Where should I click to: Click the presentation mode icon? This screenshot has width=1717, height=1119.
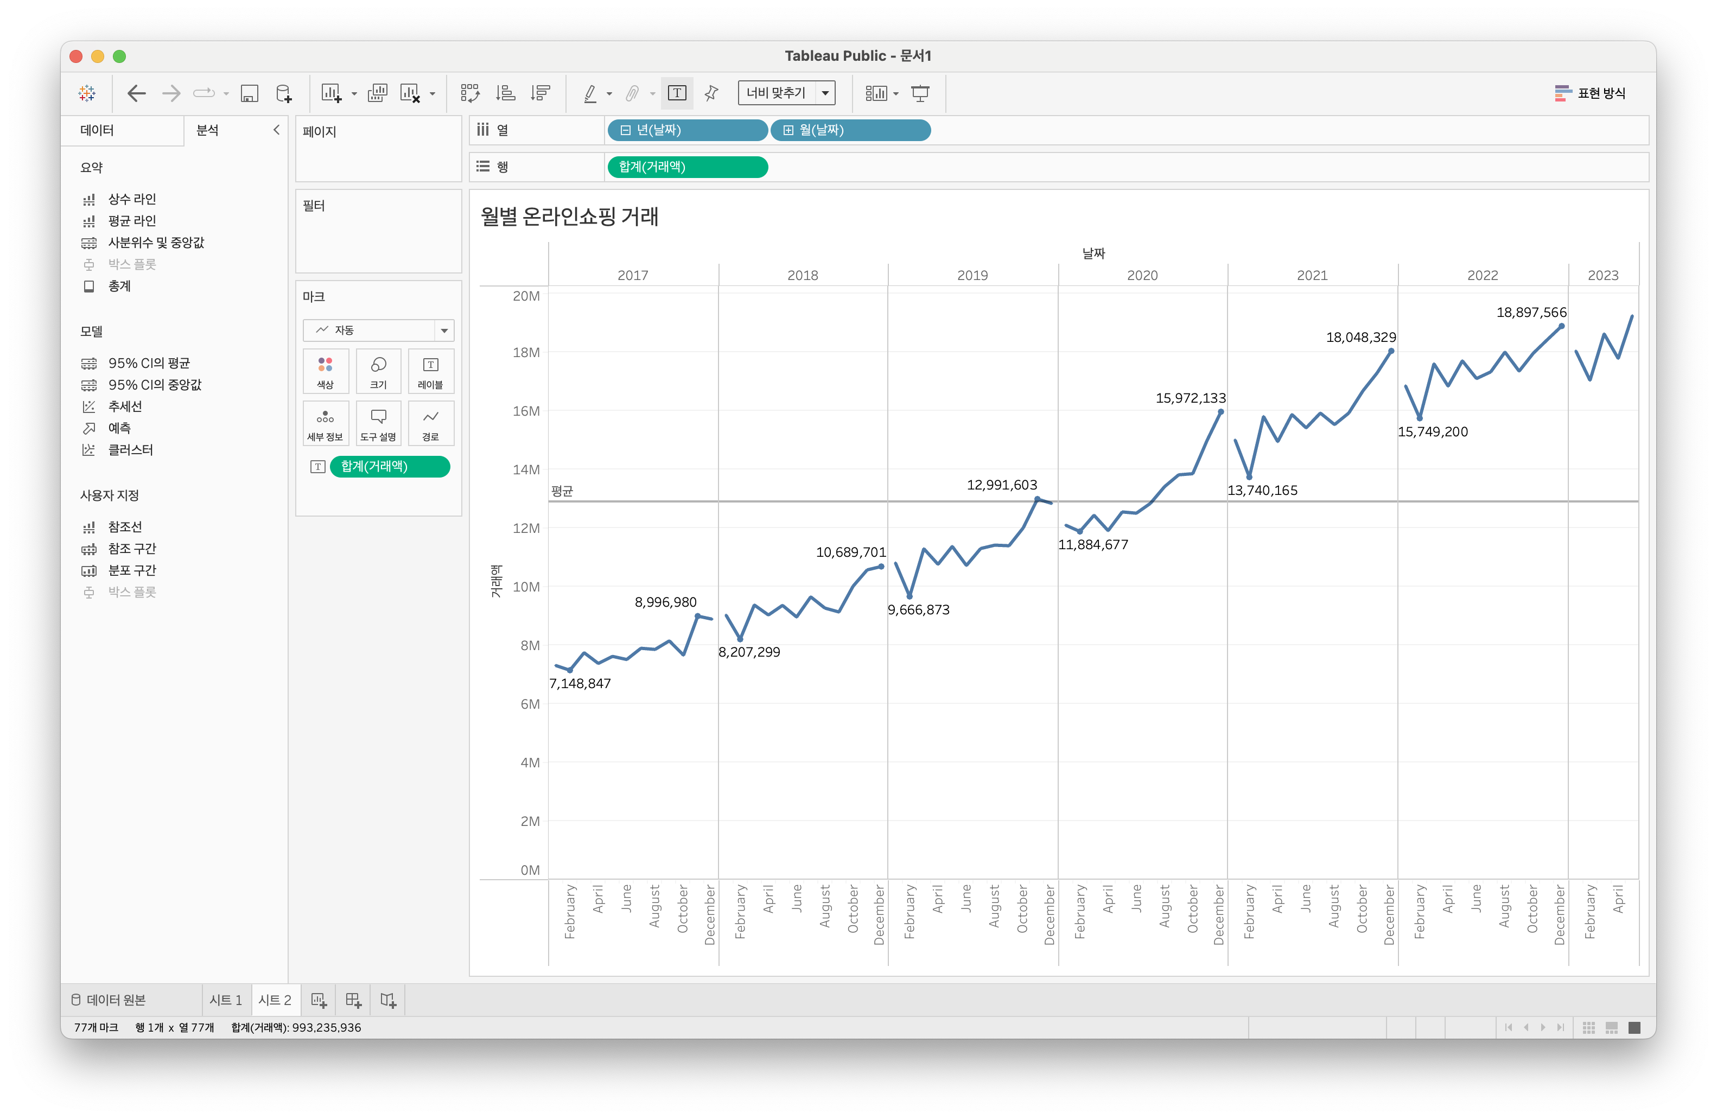click(x=920, y=93)
